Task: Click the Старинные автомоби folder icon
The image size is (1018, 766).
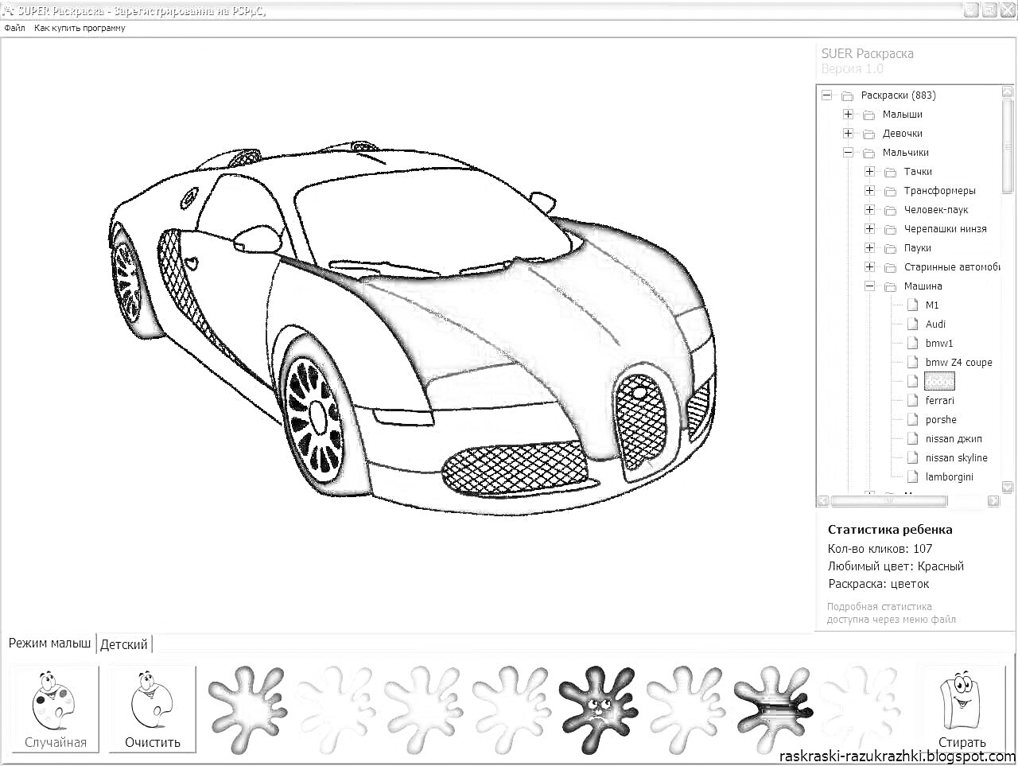Action: 890,267
